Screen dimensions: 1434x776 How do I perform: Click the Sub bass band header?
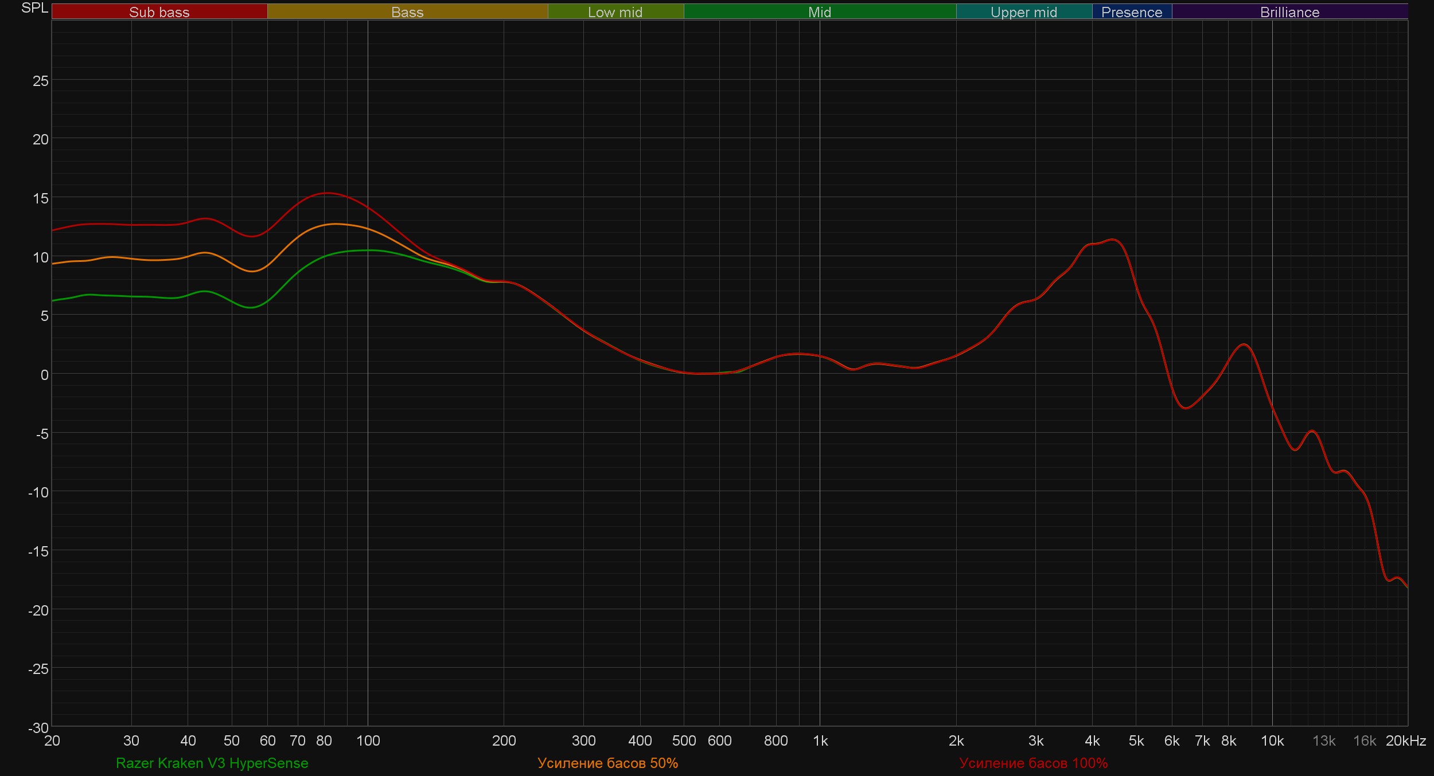coord(159,12)
